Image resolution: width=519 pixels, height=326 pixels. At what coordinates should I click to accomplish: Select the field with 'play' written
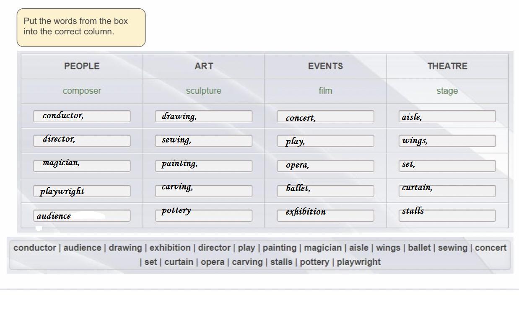coord(325,141)
